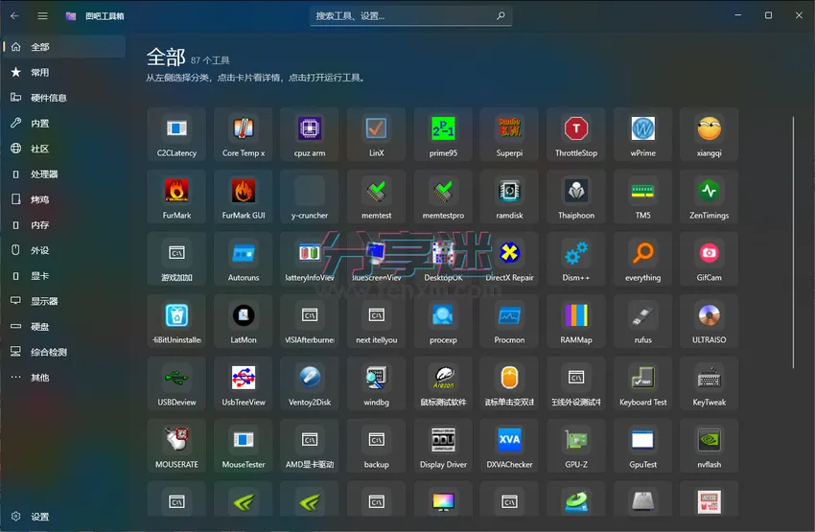Screen dimensions: 815x532
Task: Open 显卡 category in sidebar
Action: (x=64, y=276)
